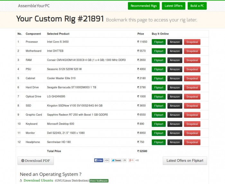
Task: Click the Facebook Like button
Action: pyautogui.click(x=99, y=160)
